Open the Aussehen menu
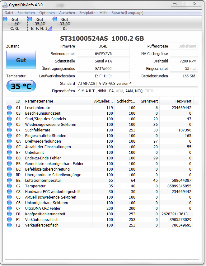 pyautogui.click(x=67, y=13)
